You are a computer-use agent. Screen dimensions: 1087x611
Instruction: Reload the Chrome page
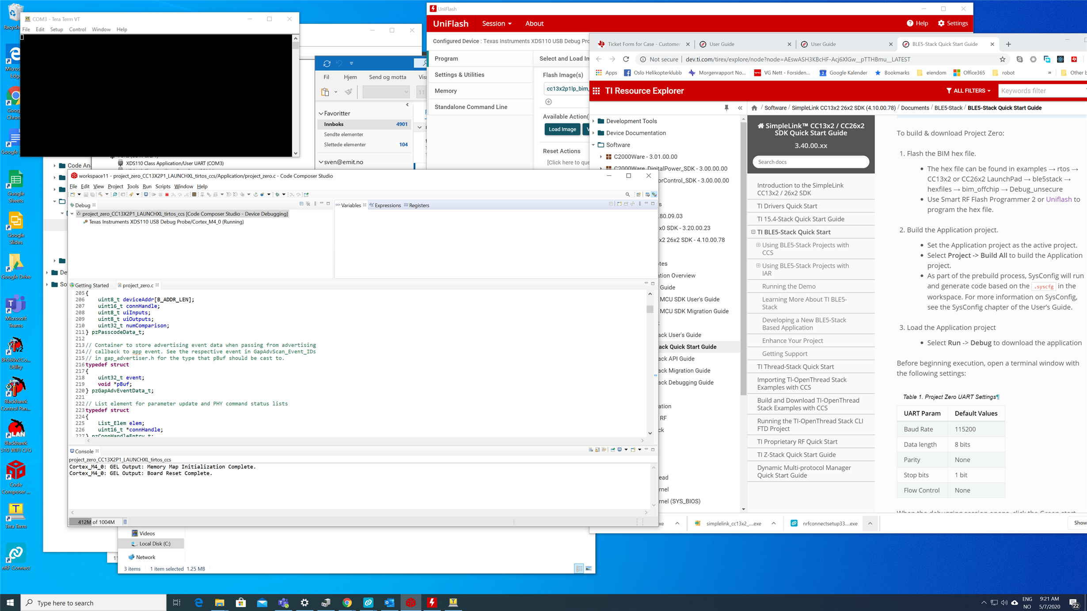(626, 59)
